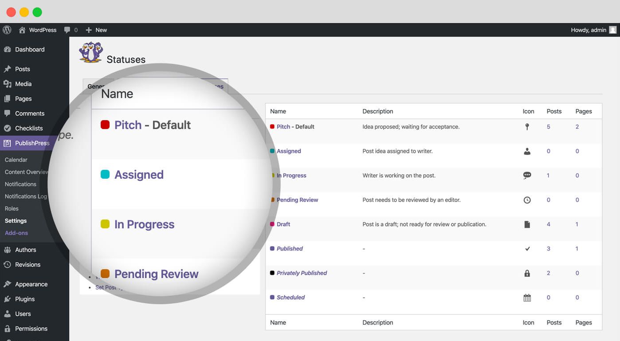Open the Notifications submenu item
Viewport: 620px width, 341px height.
[x=20, y=184]
